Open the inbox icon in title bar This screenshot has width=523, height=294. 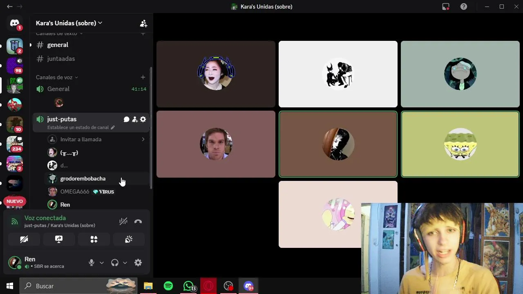(x=446, y=7)
